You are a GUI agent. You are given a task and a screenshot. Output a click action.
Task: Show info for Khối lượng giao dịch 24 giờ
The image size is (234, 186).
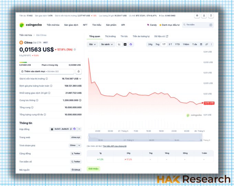pyautogui.click(x=49, y=93)
